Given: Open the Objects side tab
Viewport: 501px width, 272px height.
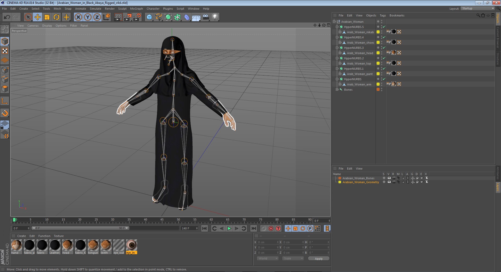Looking at the screenshot, I should [498, 19].
